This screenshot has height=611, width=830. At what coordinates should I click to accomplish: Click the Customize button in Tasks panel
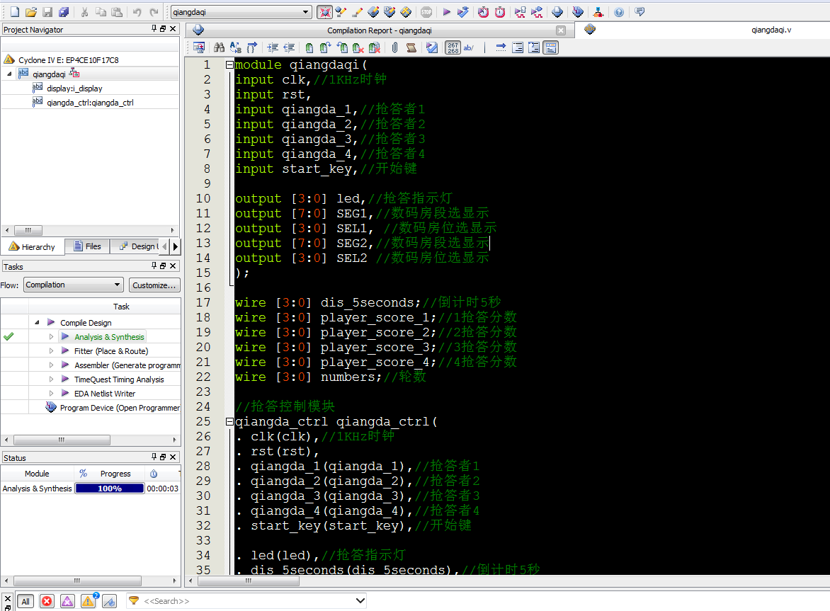[154, 285]
